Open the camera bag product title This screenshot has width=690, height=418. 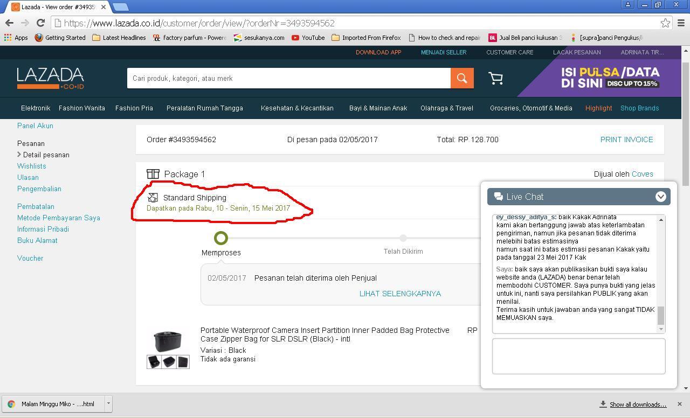tap(325, 335)
